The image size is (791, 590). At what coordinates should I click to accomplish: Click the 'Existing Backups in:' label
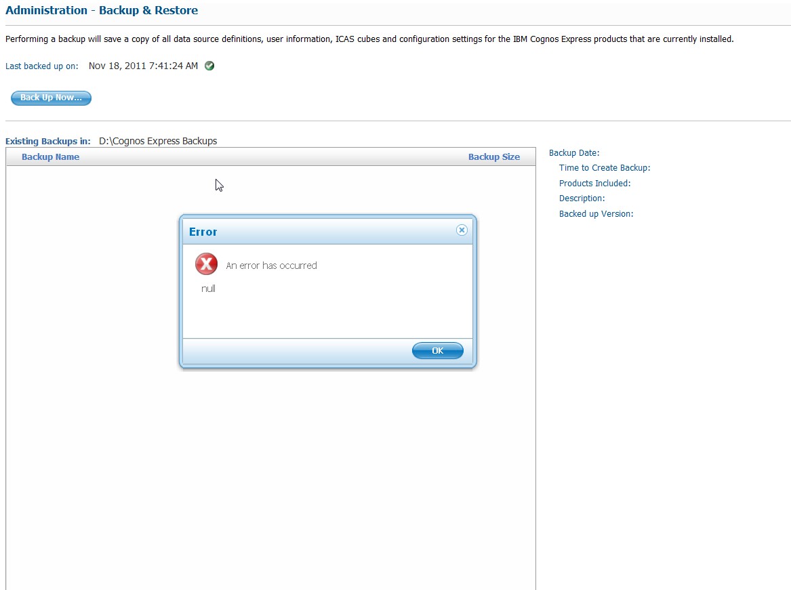(x=48, y=141)
